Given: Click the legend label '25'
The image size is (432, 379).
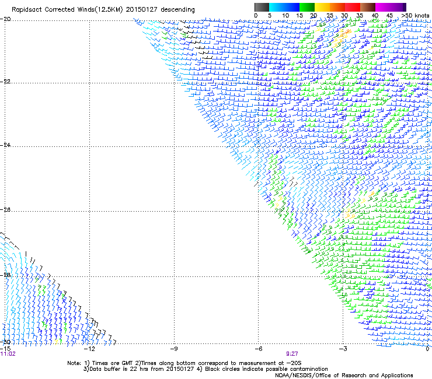Looking at the screenshot, I should point(329,16).
